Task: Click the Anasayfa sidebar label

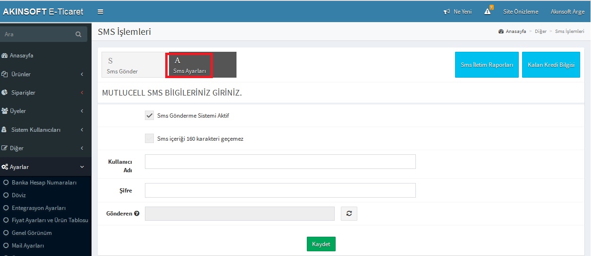Action: [x=21, y=56]
